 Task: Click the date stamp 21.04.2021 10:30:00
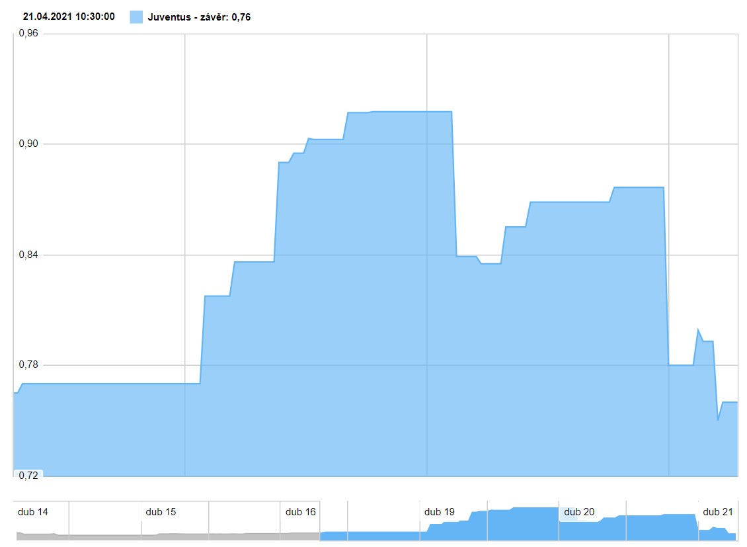(69, 17)
